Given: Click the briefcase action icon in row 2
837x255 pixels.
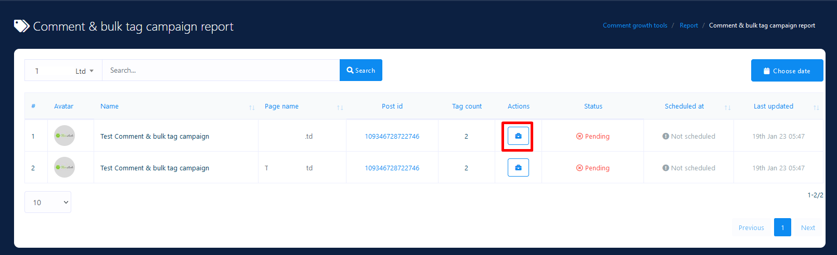Looking at the screenshot, I should 518,168.
